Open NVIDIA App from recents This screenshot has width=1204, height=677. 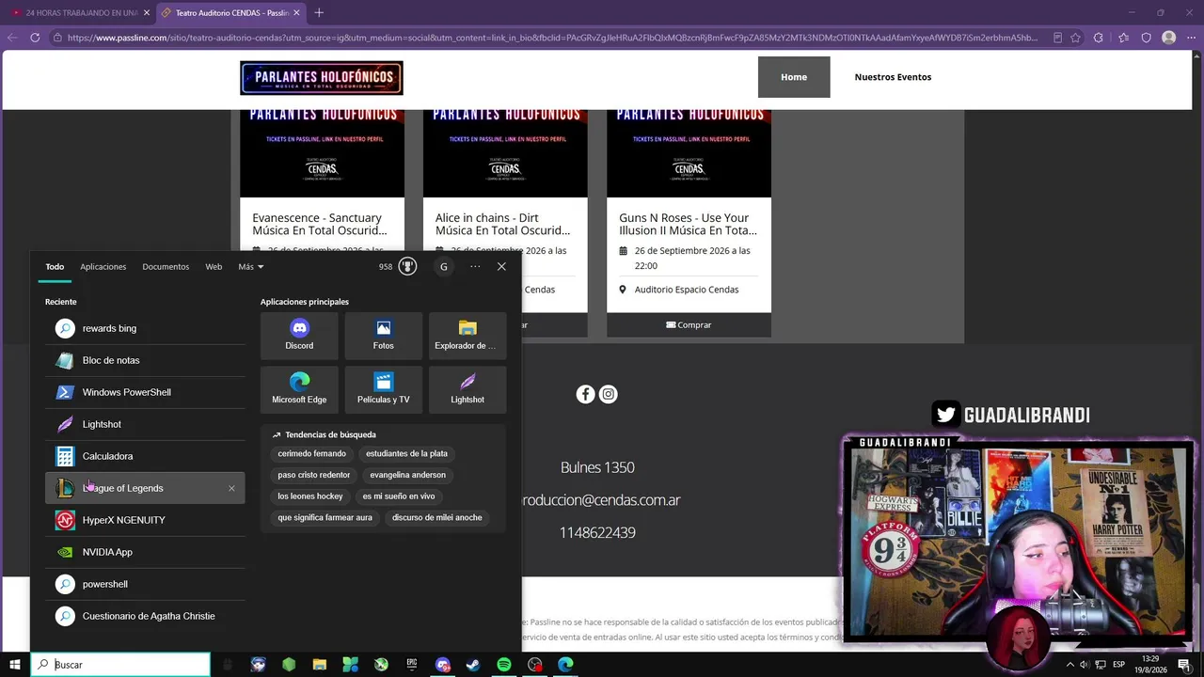(x=145, y=552)
